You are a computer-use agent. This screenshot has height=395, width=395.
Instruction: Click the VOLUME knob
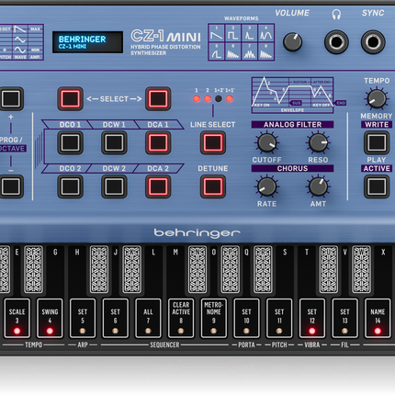click(292, 42)
